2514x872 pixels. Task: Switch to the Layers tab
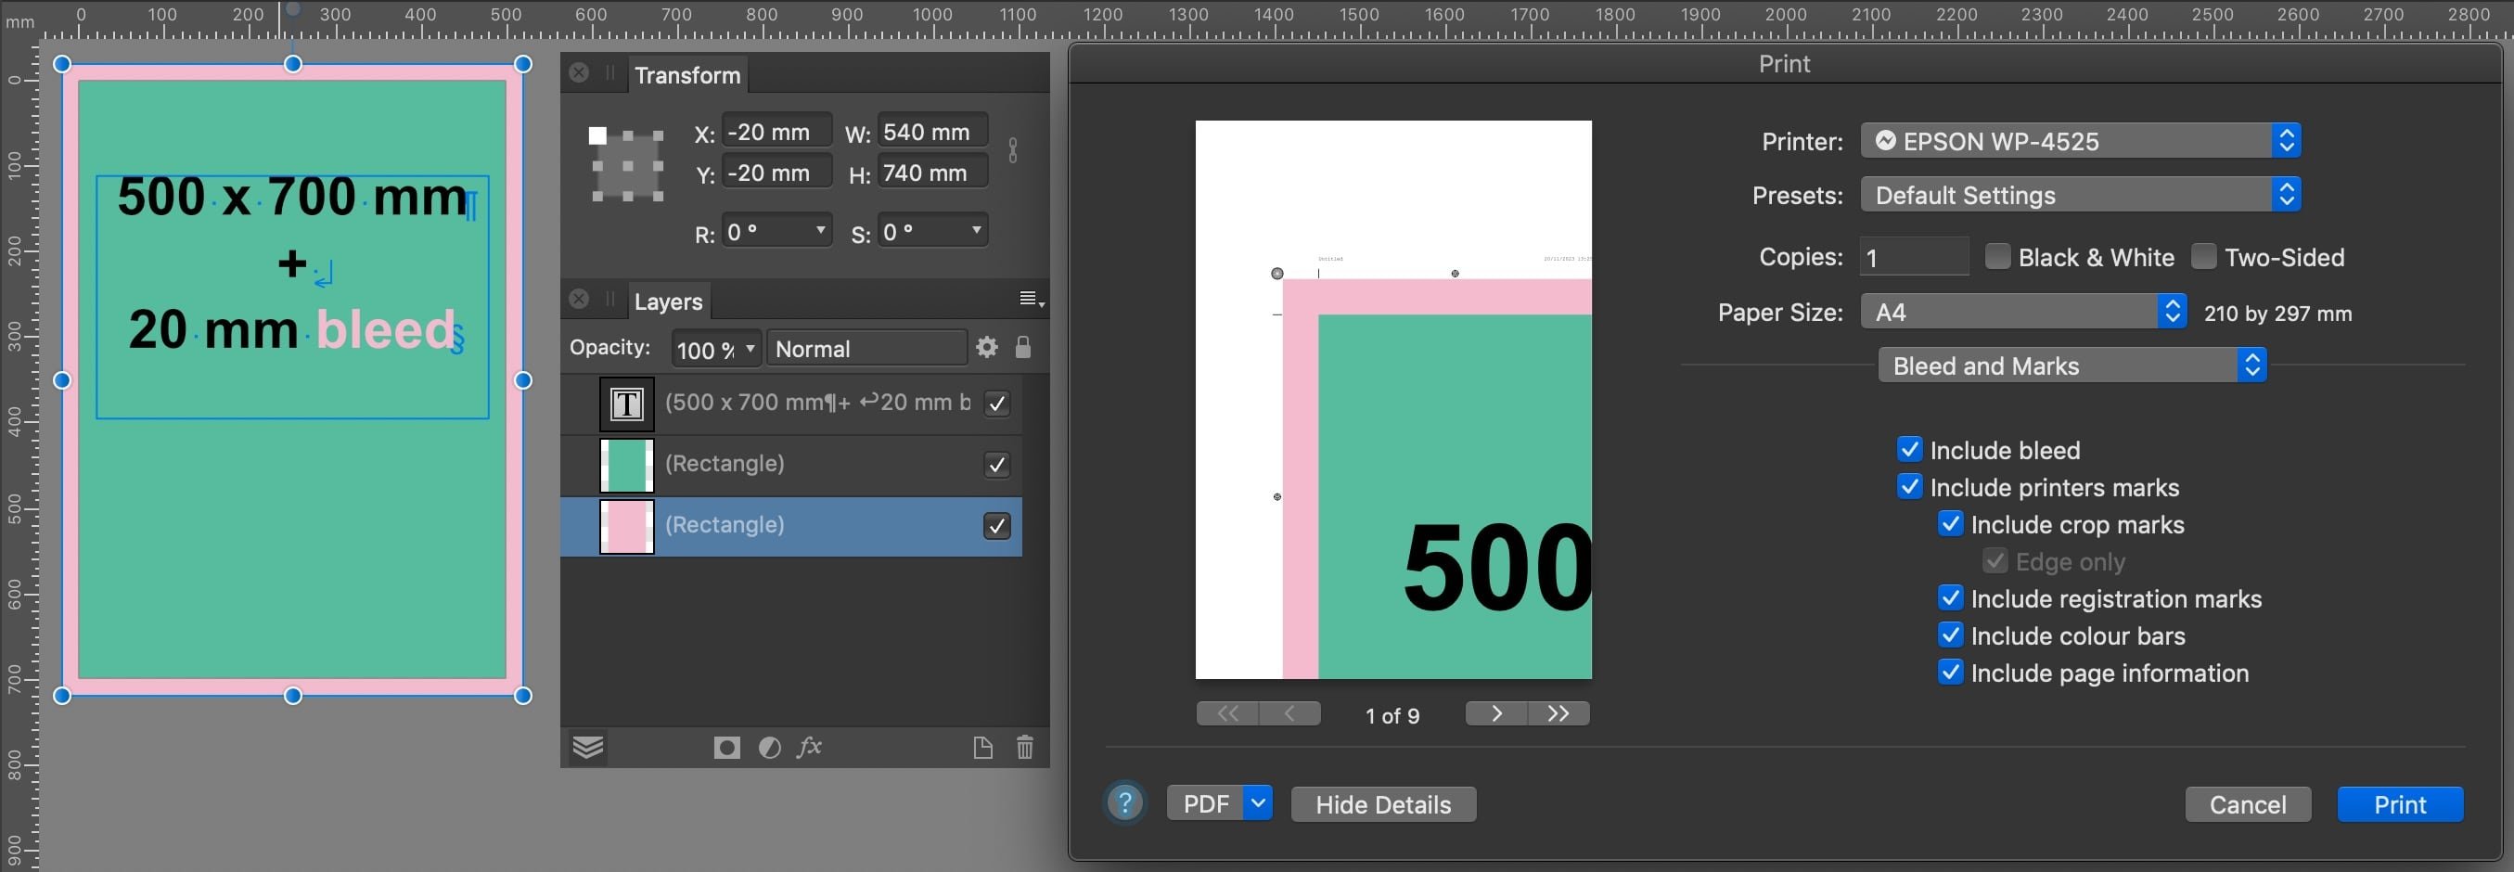[669, 301]
